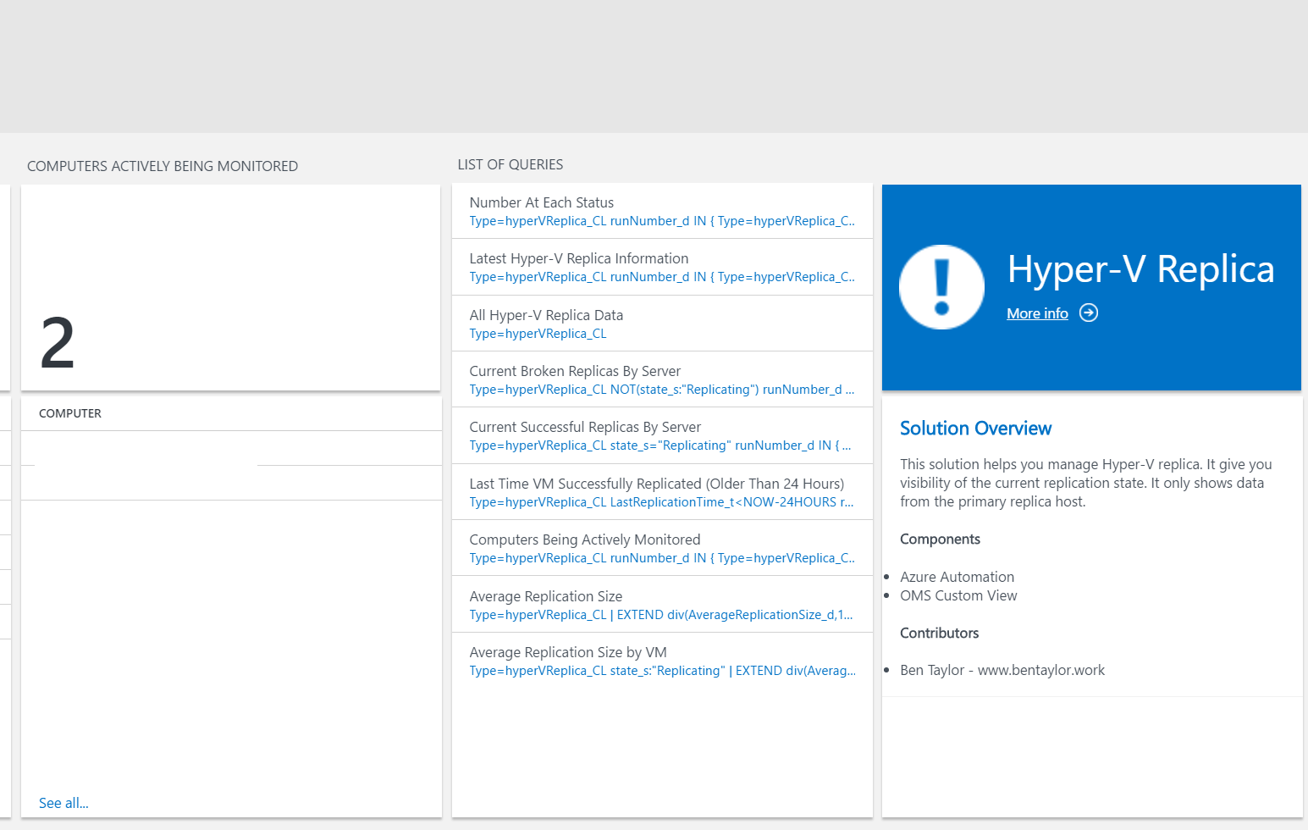Click the exclamation mark alert icon

[941, 287]
